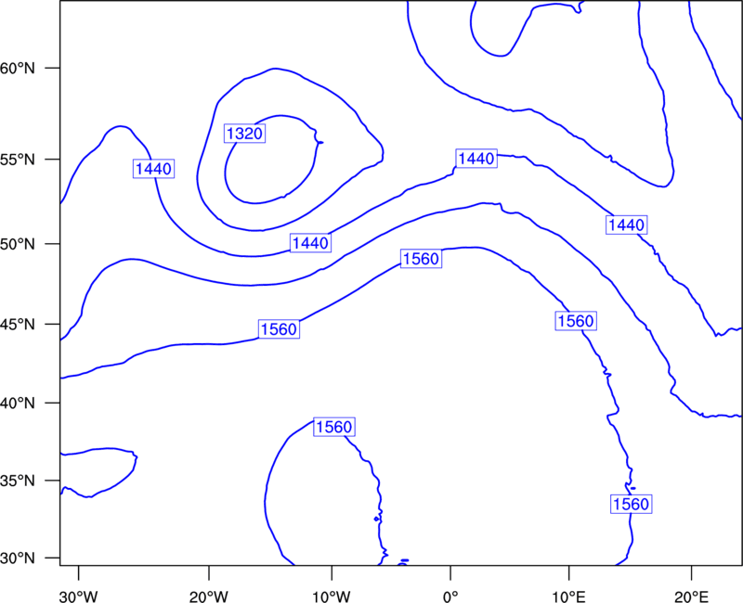This screenshot has height=603, width=743.
Task: Pick the 1560 label near 38°N, 10°W
Action: (334, 427)
